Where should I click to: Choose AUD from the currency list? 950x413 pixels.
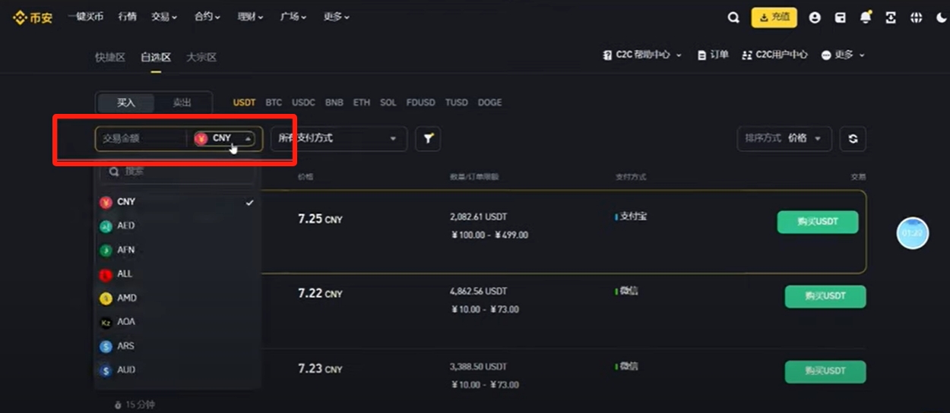tap(126, 370)
